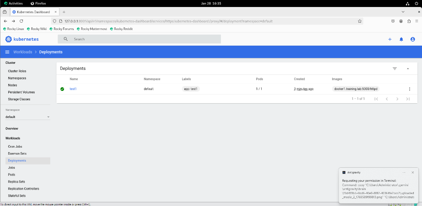Open the Firefox View icon
The image size is (422, 206).
(x=5, y=12)
